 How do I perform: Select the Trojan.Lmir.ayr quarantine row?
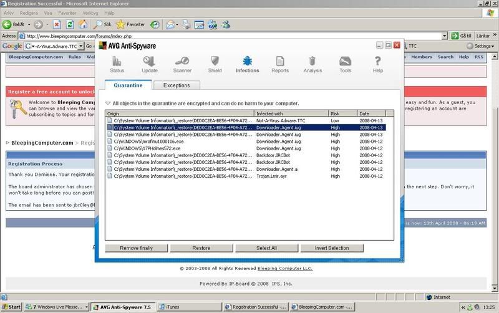[246, 176]
